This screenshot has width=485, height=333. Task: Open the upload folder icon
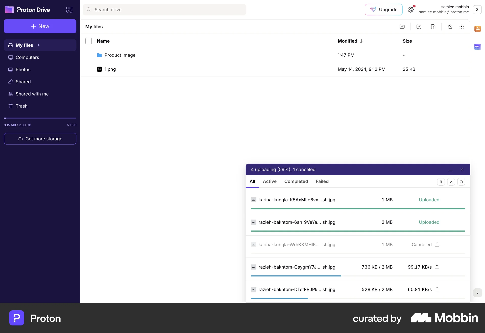tap(419, 27)
